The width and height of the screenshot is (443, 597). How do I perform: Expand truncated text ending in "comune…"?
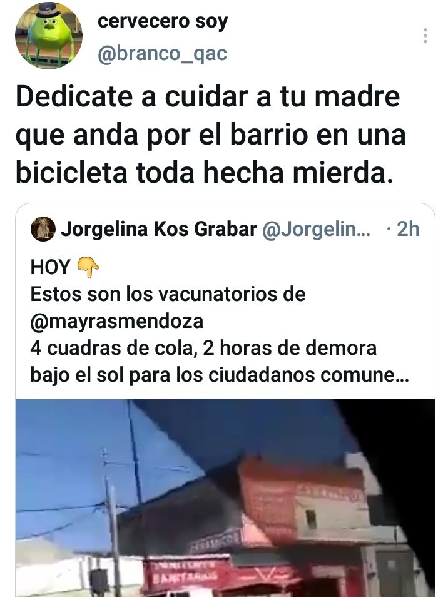tap(220, 375)
